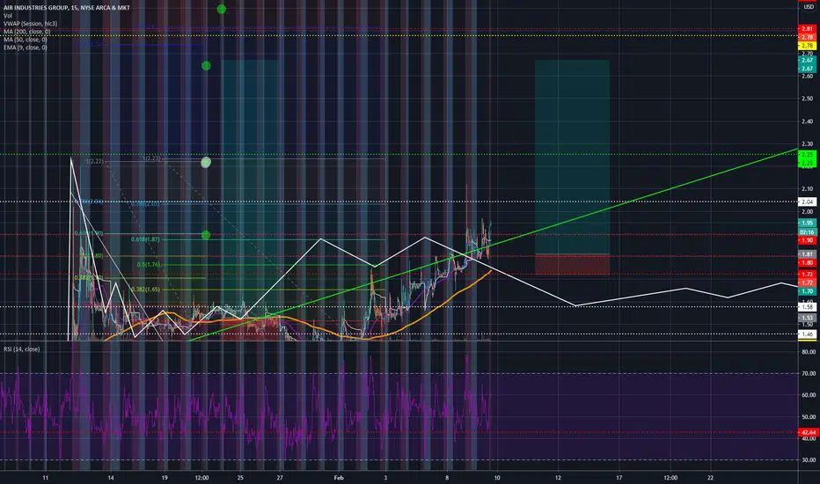This screenshot has width=820, height=484.
Task: Select the green circle marker near 2.67
Action: click(x=206, y=65)
